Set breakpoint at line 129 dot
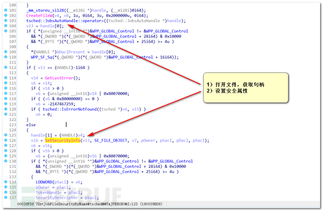 [6, 156]
